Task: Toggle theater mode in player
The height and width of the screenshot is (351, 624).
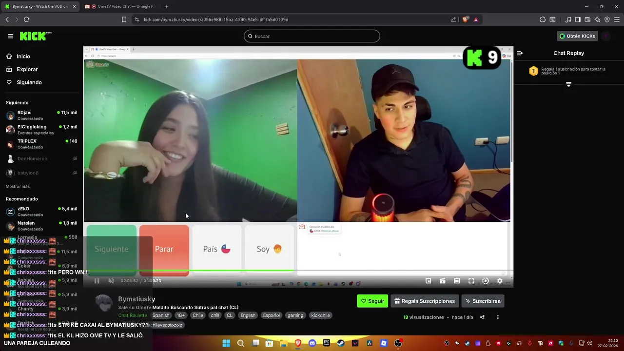Action: [x=457, y=281]
